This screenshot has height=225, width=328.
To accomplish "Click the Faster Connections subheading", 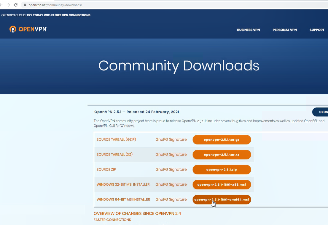I will [x=112, y=220].
